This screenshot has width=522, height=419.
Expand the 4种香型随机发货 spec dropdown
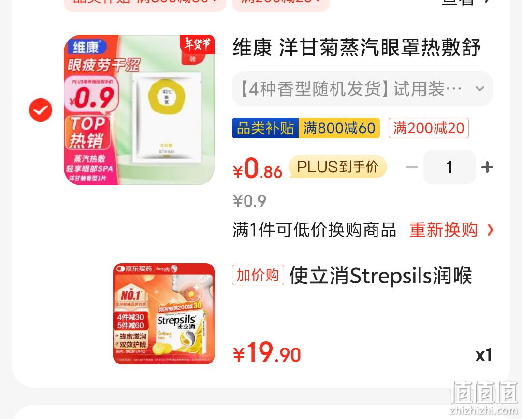coord(362,89)
